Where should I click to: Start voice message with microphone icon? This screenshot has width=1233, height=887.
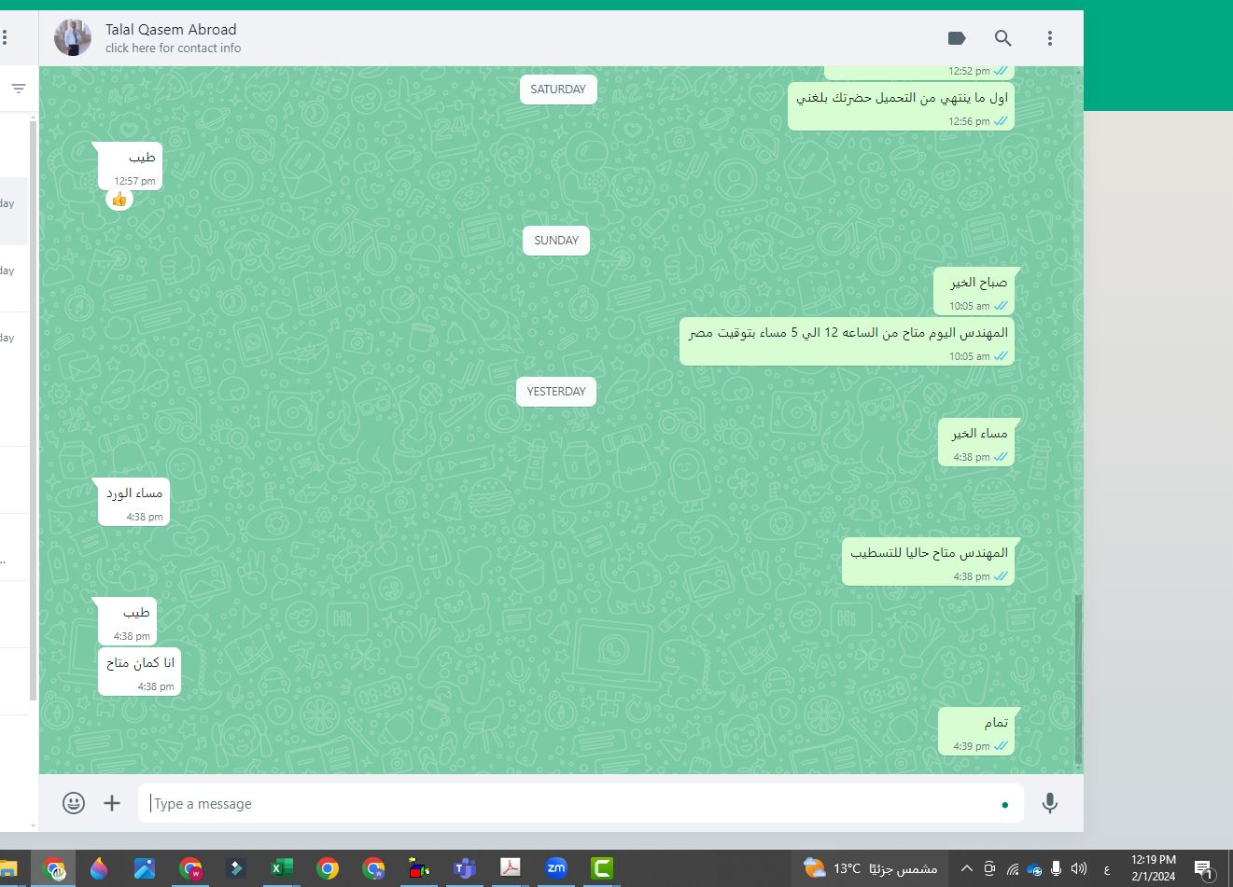coord(1050,803)
